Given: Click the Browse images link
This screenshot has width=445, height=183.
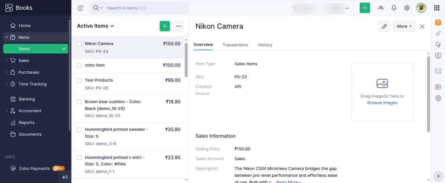Looking at the screenshot, I should [x=382, y=103].
